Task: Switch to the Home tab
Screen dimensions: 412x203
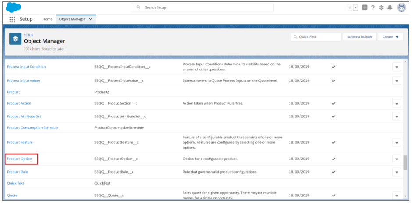Action: (47, 19)
